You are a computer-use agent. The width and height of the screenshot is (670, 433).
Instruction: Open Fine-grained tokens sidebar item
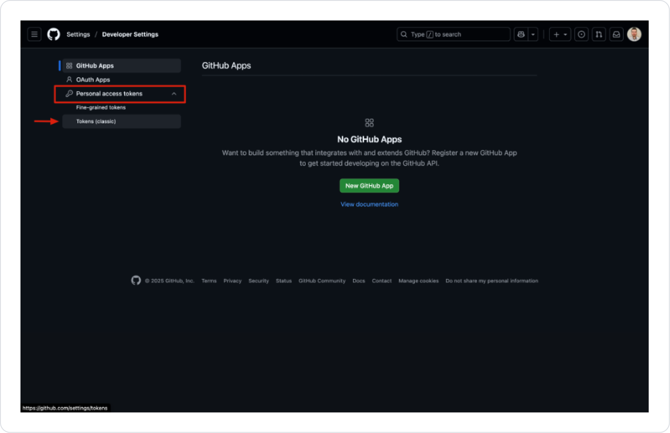pos(121,107)
